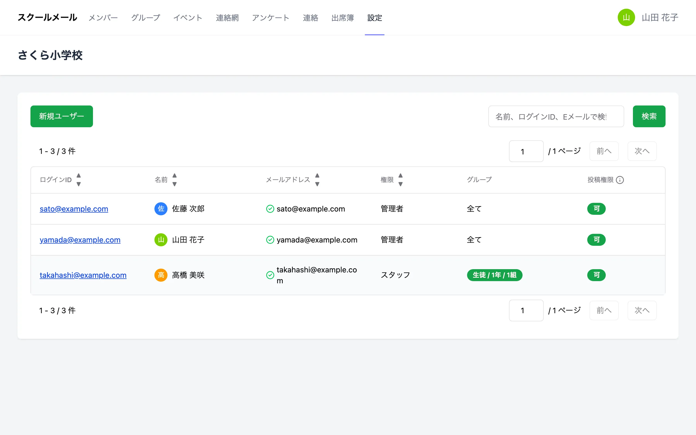This screenshot has width=696, height=435.
Task: Select the 設定 tab
Action: 374,18
